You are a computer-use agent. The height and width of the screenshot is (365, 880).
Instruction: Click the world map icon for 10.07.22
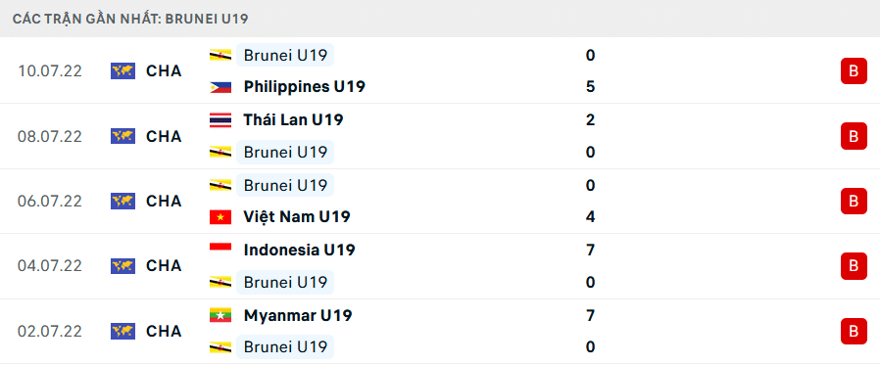(x=122, y=70)
